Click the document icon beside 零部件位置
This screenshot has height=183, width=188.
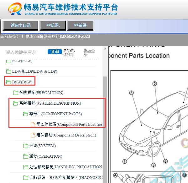33,124
